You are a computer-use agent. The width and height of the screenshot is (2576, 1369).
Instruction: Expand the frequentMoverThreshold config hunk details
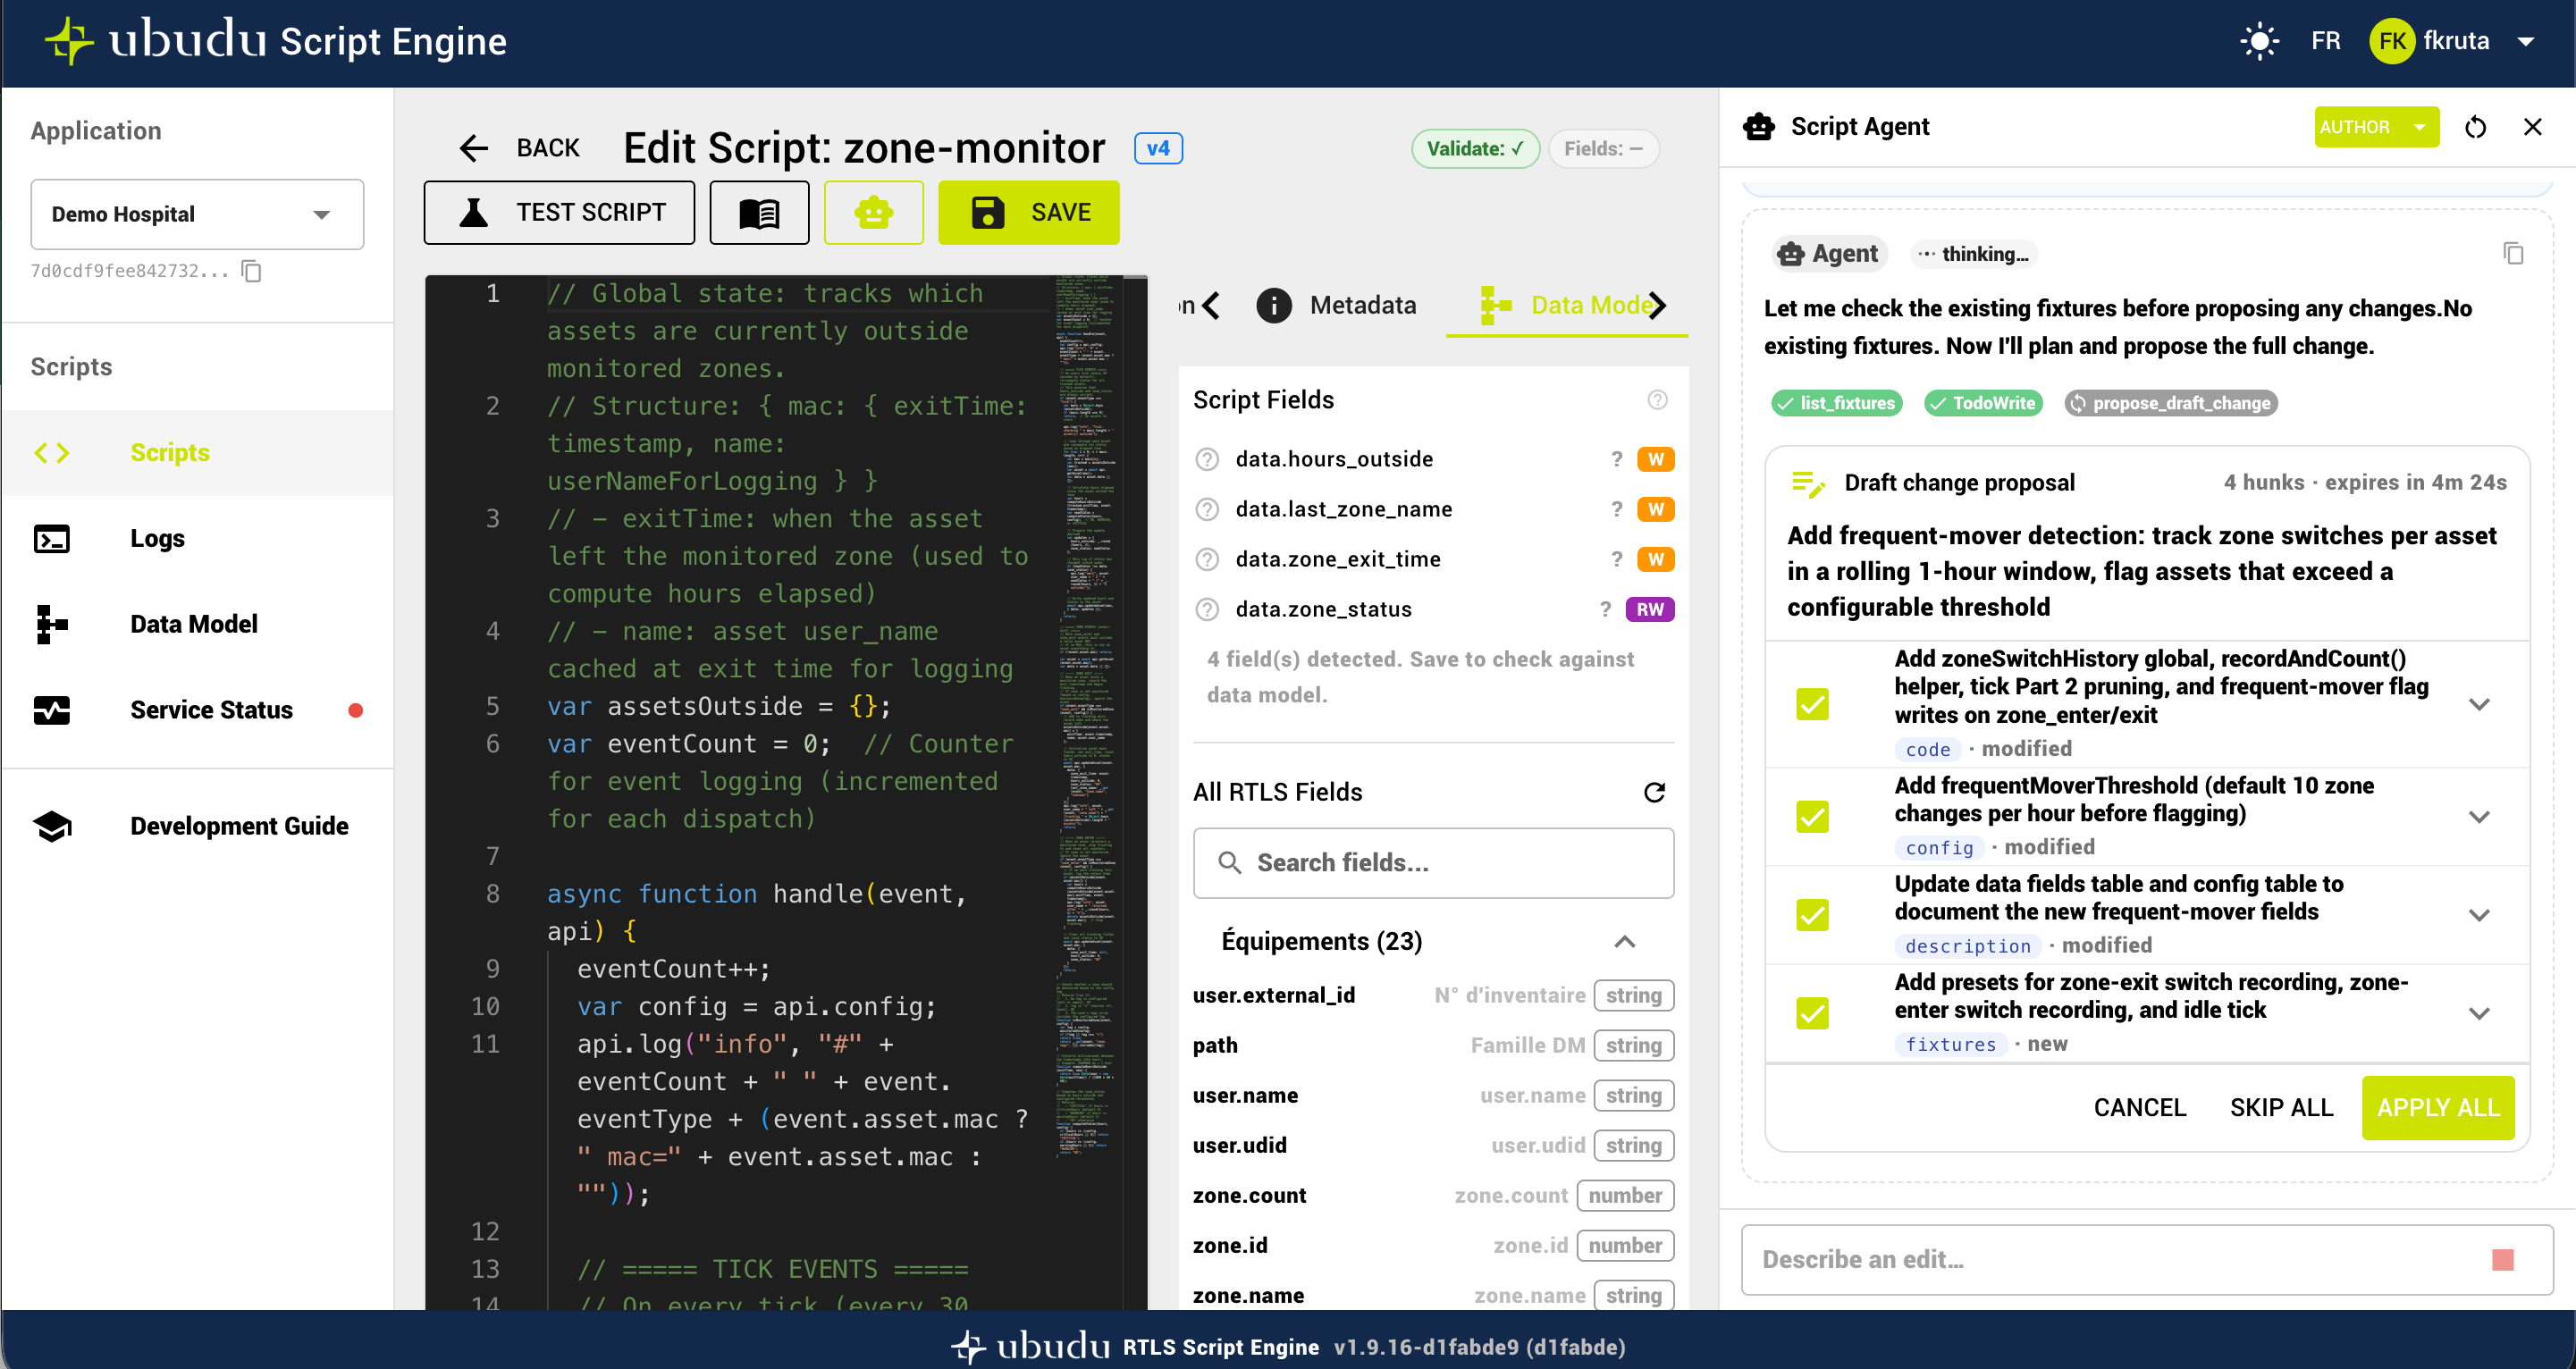(2479, 817)
